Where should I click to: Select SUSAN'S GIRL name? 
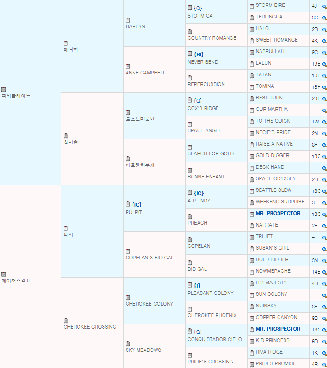pos(272,248)
